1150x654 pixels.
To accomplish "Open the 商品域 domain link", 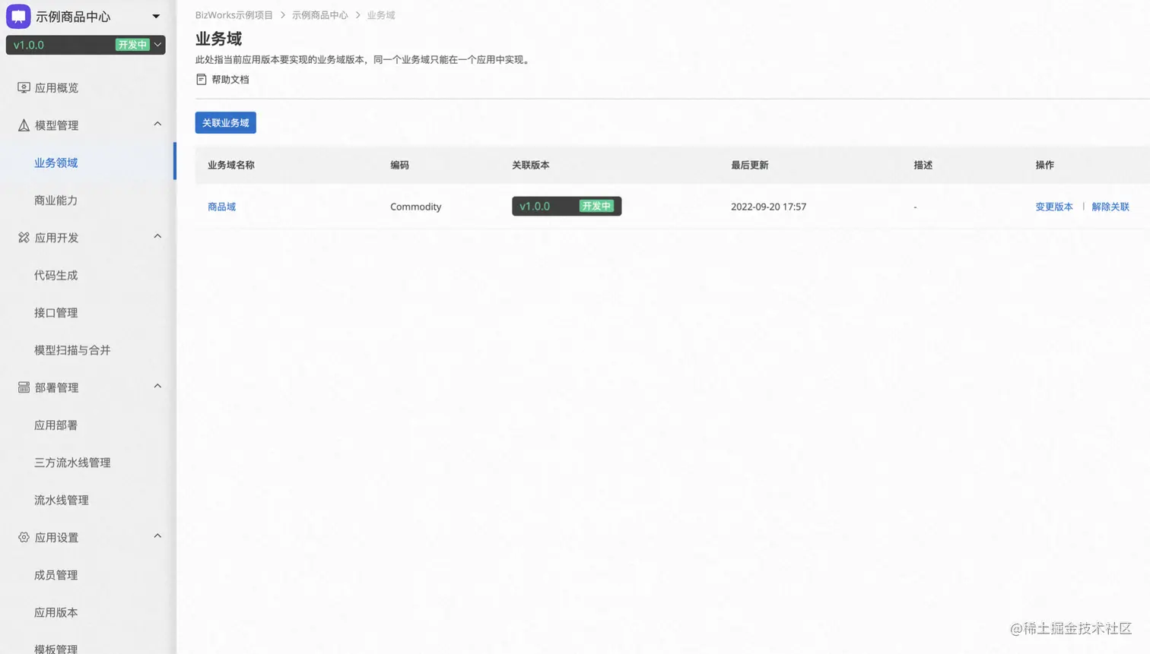I will [221, 207].
